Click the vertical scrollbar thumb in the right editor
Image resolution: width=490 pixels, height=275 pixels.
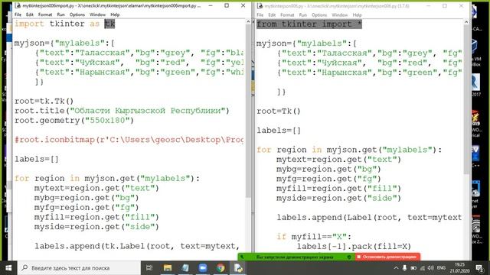click(466, 99)
